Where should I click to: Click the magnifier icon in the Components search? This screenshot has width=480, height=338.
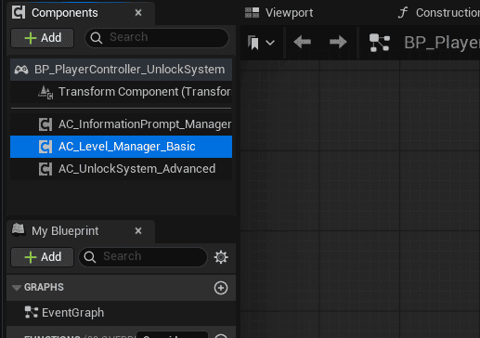97,38
